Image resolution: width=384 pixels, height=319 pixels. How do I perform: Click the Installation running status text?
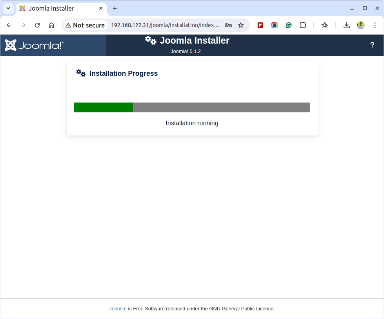(192, 123)
